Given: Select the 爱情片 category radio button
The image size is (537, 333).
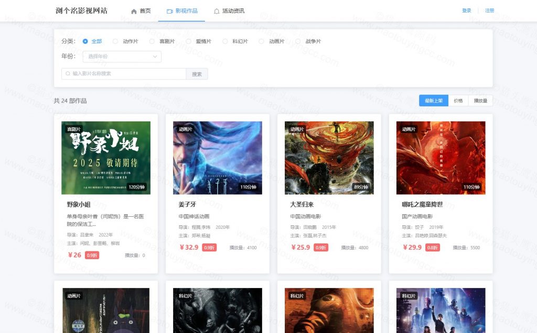Looking at the screenshot, I should (188, 41).
